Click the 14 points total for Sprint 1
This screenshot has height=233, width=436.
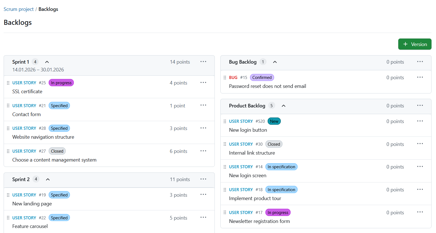[x=180, y=62]
